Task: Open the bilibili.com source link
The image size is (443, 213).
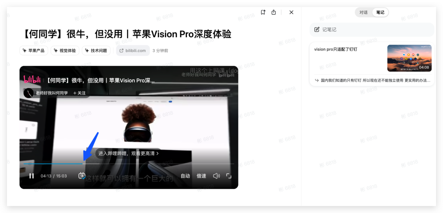Action: [x=133, y=50]
